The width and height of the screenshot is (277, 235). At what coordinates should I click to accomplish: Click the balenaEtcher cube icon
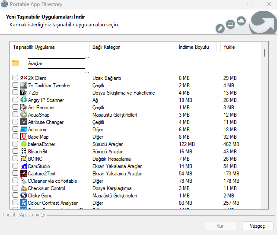[23, 144]
